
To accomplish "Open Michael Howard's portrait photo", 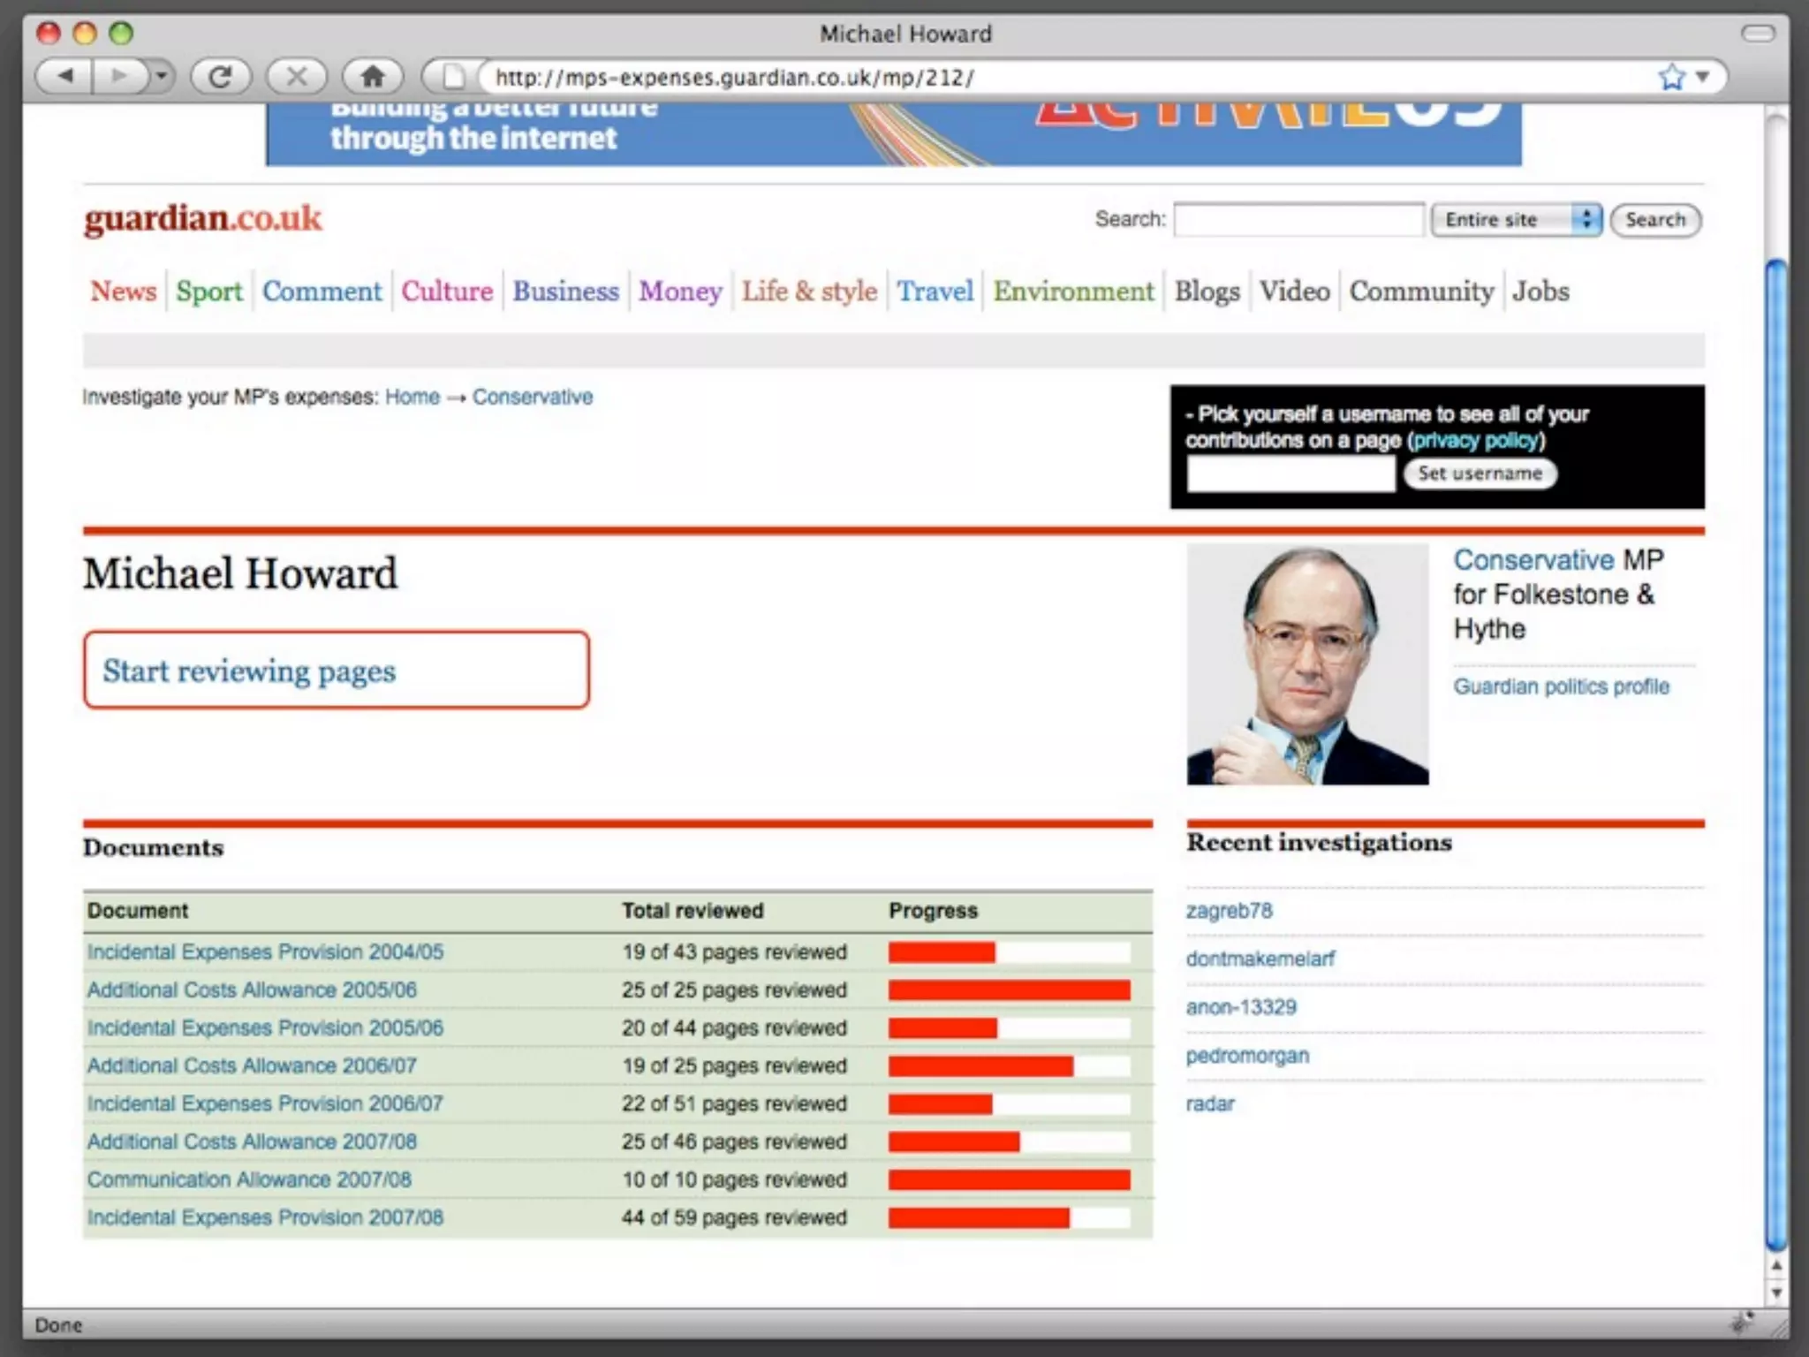I will point(1307,664).
